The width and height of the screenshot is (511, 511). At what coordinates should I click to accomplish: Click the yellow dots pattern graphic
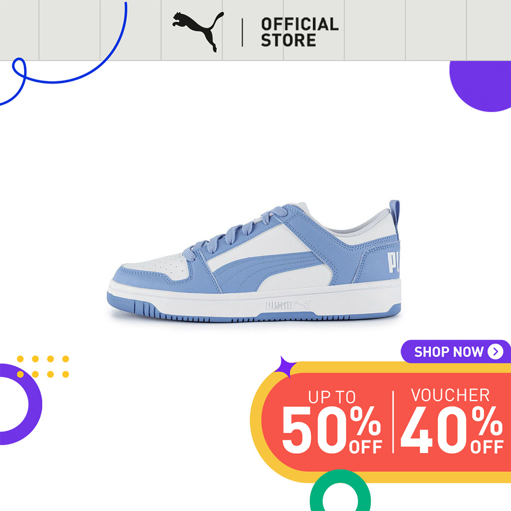tap(43, 366)
